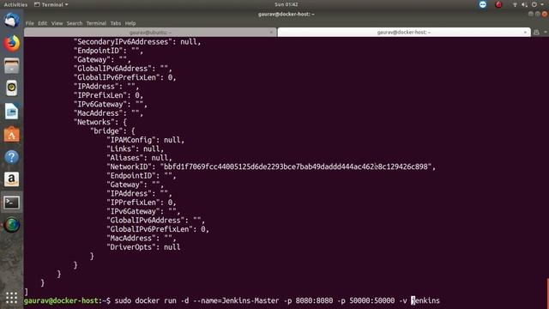Click the window title gaurav@docker-host
The image size is (549, 309).
point(286,14)
